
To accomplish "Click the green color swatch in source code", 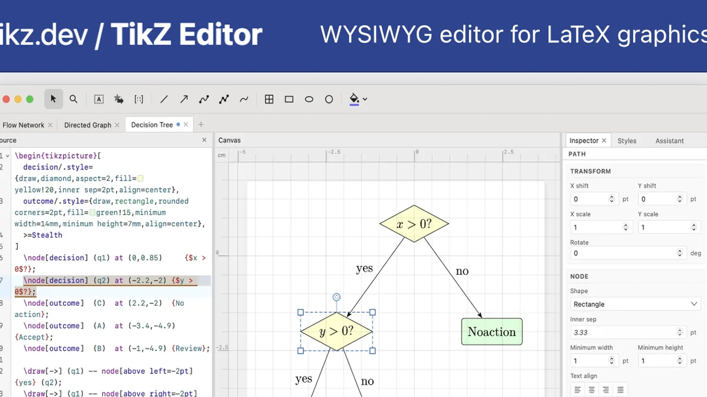I will tap(92, 212).
